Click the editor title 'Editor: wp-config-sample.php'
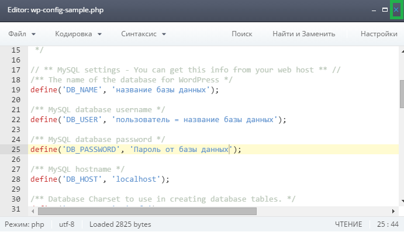The height and width of the screenshot is (232, 404). click(56, 10)
